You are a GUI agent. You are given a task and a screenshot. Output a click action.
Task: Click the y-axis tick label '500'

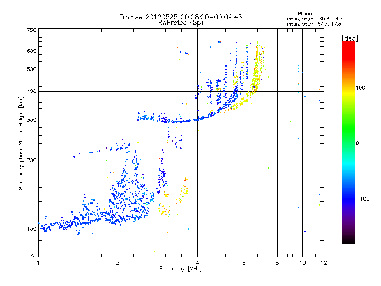tap(31, 69)
